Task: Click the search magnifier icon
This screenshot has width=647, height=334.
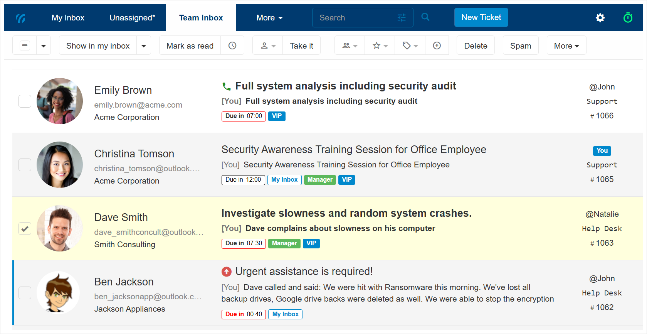Action: pos(425,17)
